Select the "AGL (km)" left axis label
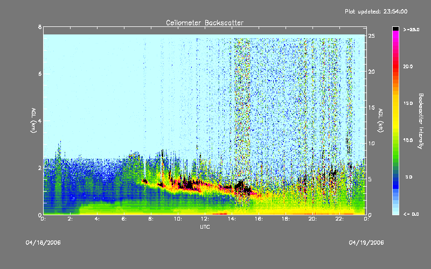The height and width of the screenshot is (269, 431). click(x=33, y=121)
